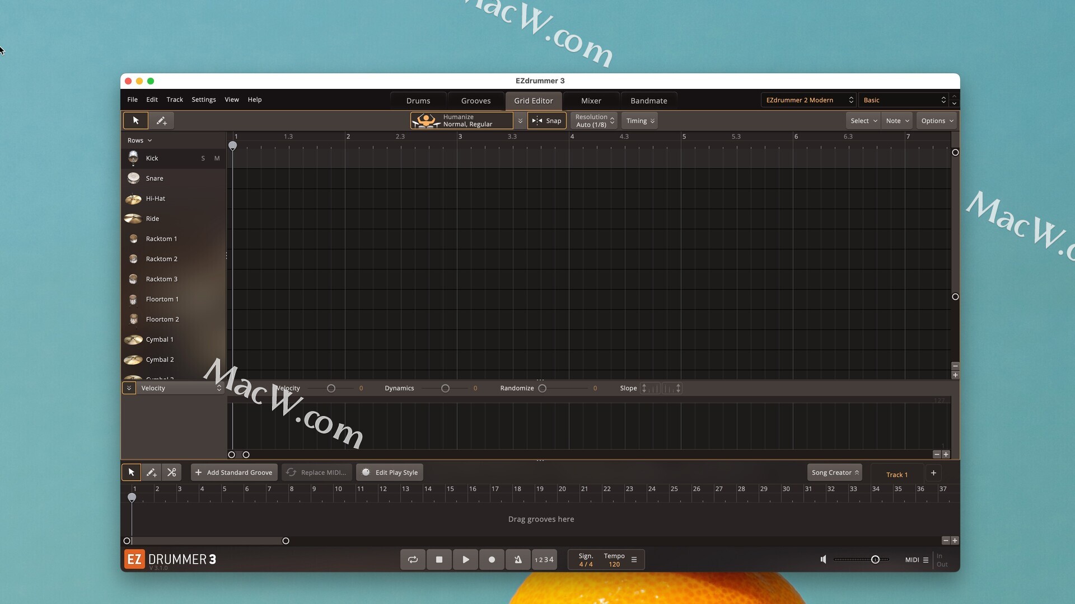Viewport: 1075px width, 604px height.
Task: Select the pencil draw tool in Grid Editor
Action: tap(161, 120)
